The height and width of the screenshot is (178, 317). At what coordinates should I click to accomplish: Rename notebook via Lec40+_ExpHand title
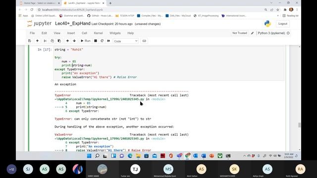point(73,24)
